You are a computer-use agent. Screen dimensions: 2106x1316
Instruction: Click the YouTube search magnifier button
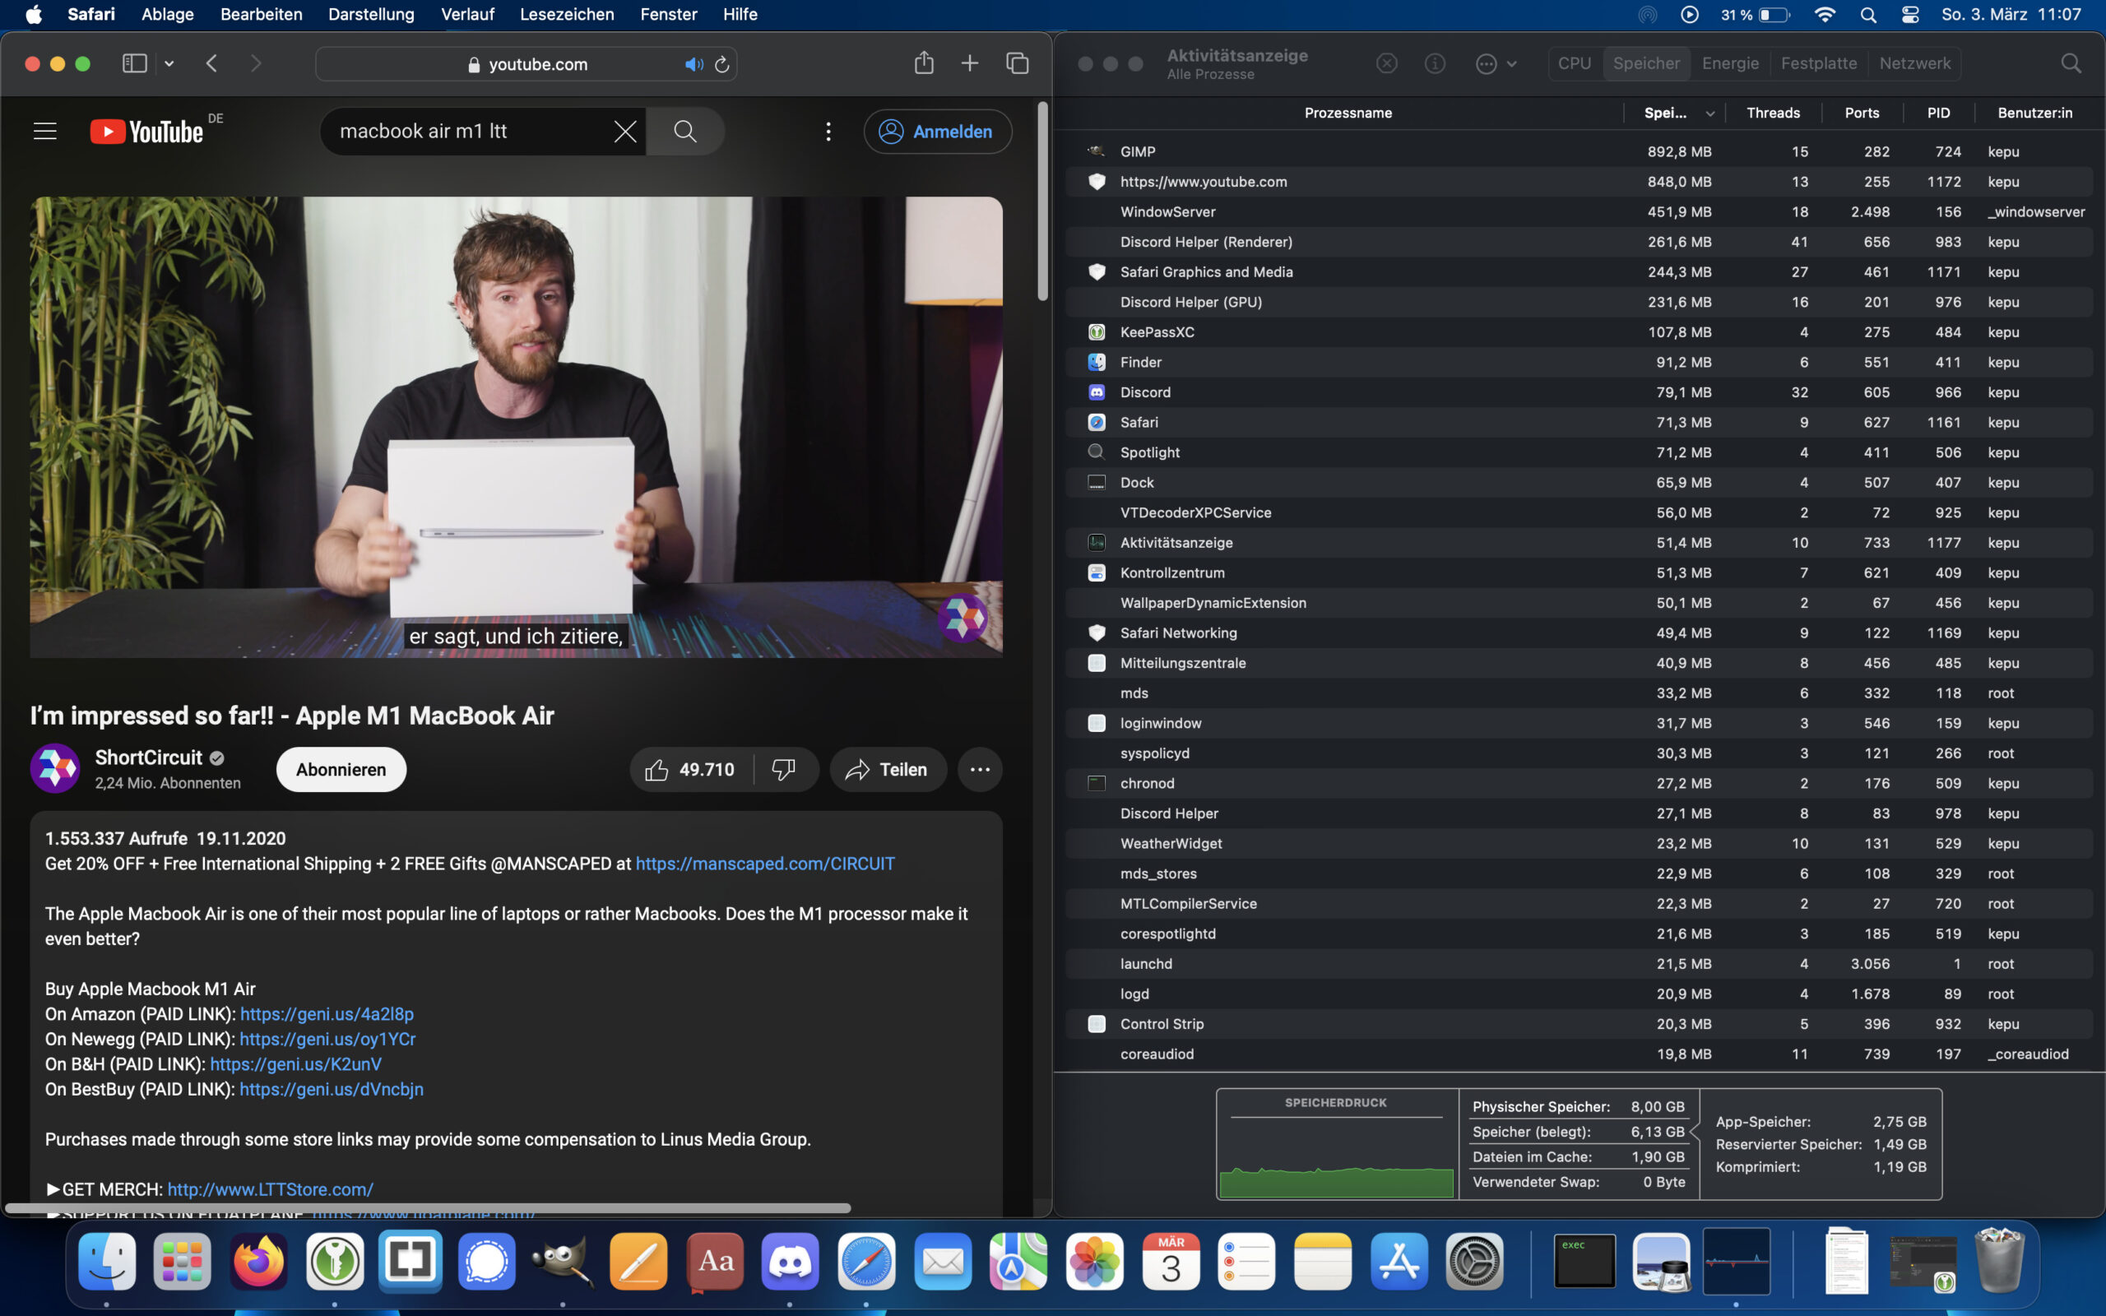(x=685, y=132)
